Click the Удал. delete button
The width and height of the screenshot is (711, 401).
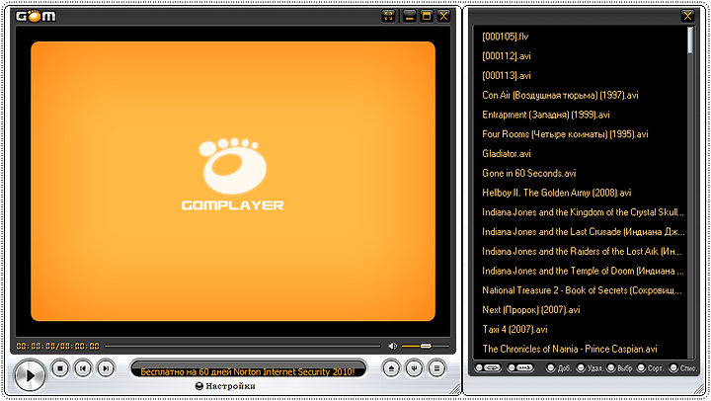point(590,367)
